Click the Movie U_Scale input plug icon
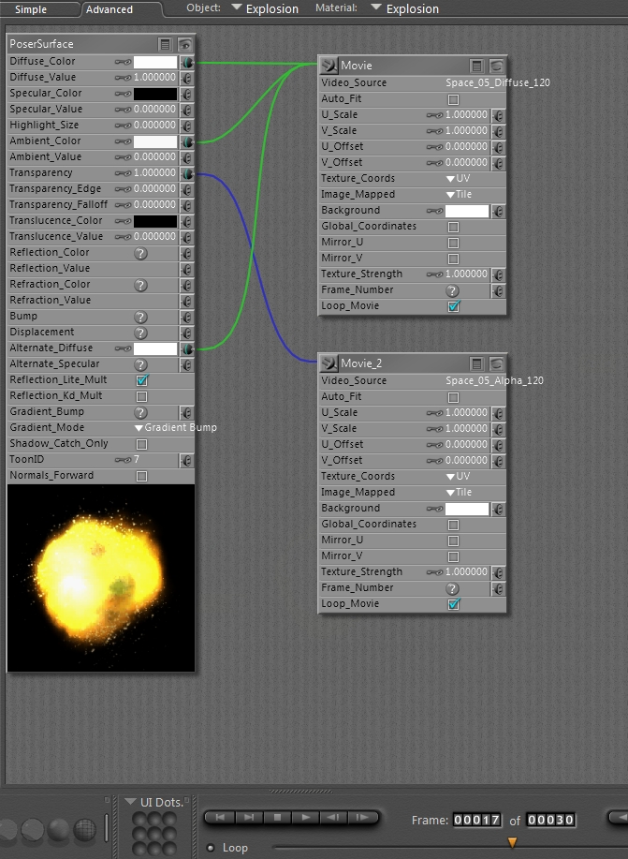Screen dimensions: 628x859 click(x=498, y=115)
